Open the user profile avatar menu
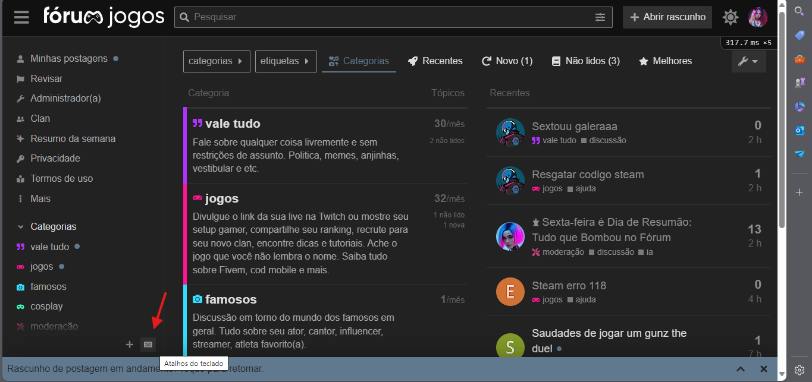 757,17
